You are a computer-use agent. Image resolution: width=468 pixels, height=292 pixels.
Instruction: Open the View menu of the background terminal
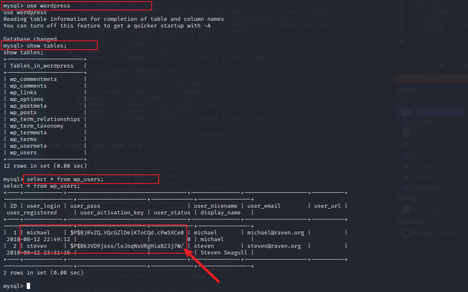pyautogui.click(x=116, y=146)
